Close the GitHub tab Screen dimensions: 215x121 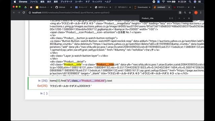coord(71,7)
